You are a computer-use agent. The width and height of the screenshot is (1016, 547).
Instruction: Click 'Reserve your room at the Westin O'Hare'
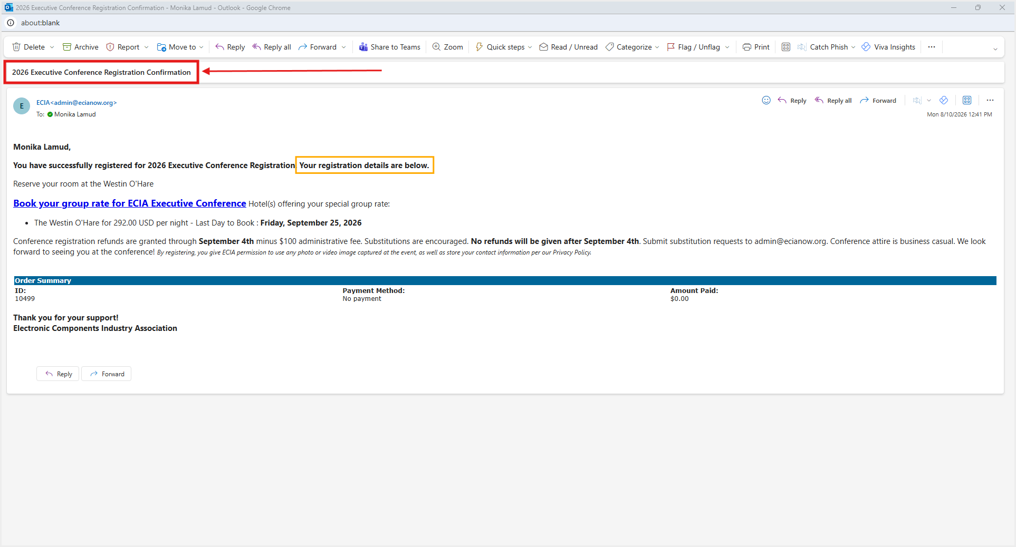tap(83, 184)
